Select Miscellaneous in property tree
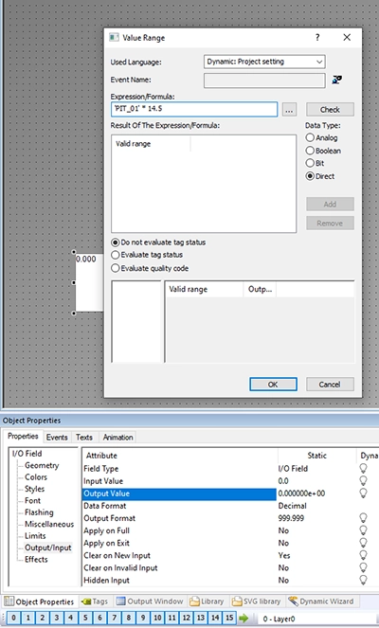The width and height of the screenshot is (379, 628). click(x=49, y=524)
